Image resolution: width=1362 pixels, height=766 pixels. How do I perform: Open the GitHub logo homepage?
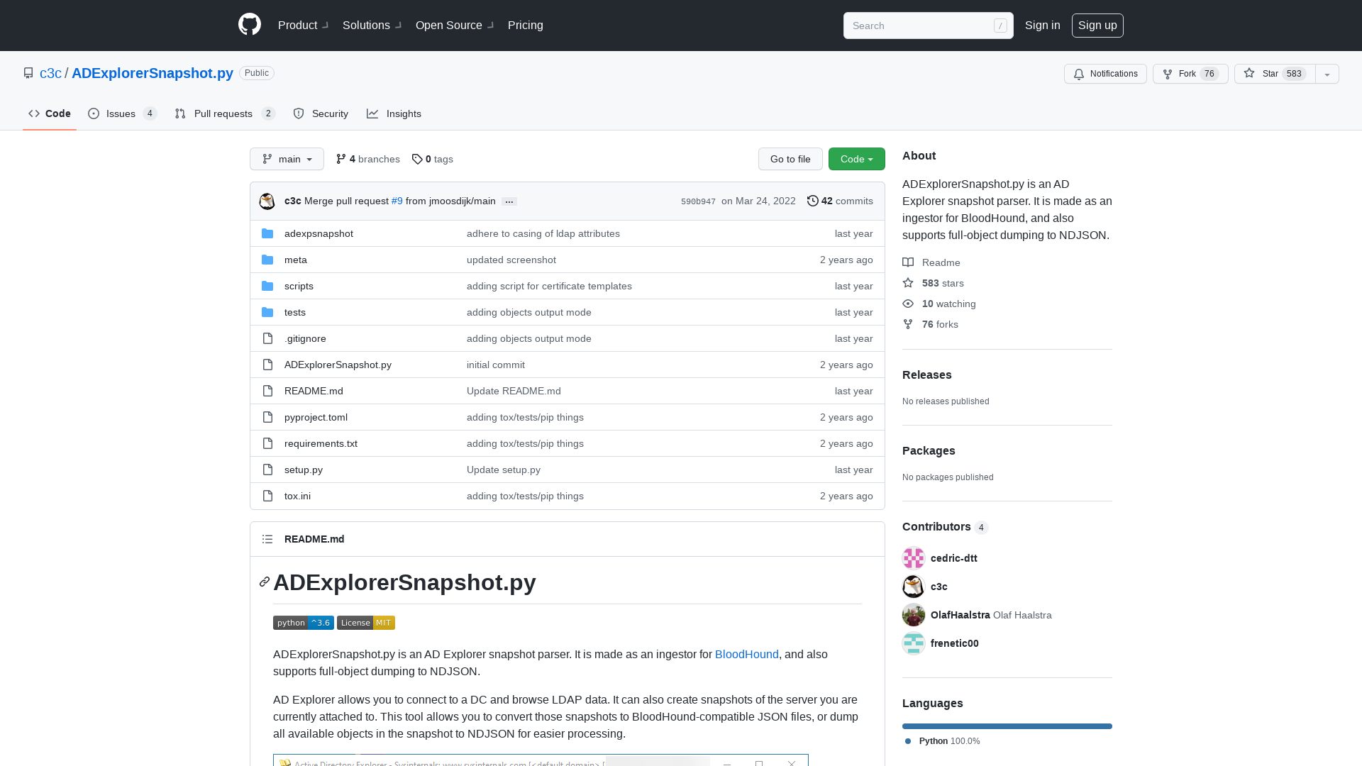point(250,25)
